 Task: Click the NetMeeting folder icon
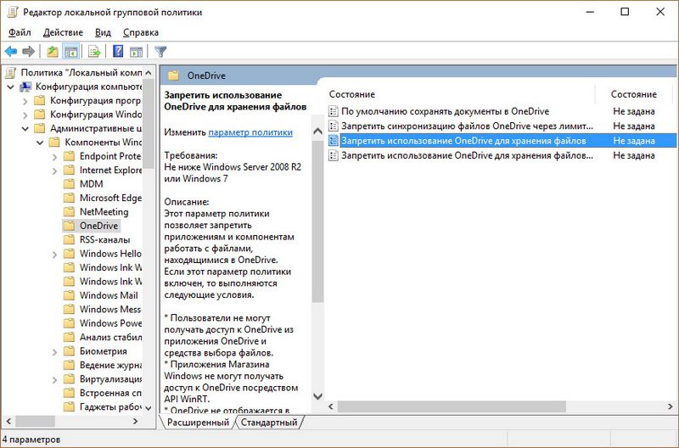point(70,211)
